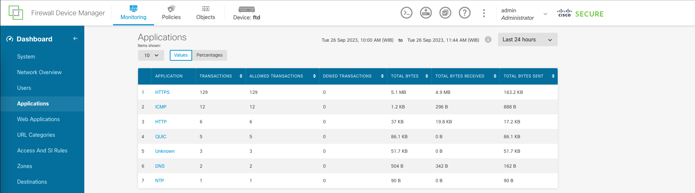Switch display to Percentages
The height and width of the screenshot is (193, 695).
[x=209, y=55]
